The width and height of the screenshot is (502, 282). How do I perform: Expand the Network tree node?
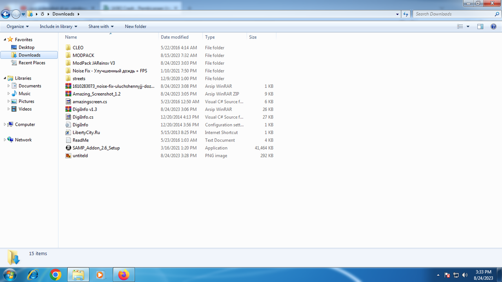(x=5, y=140)
